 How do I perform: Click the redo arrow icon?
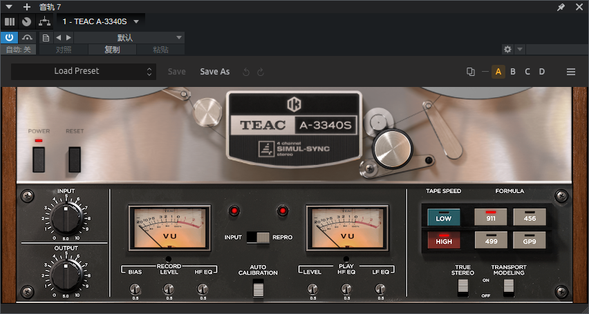[x=261, y=72]
